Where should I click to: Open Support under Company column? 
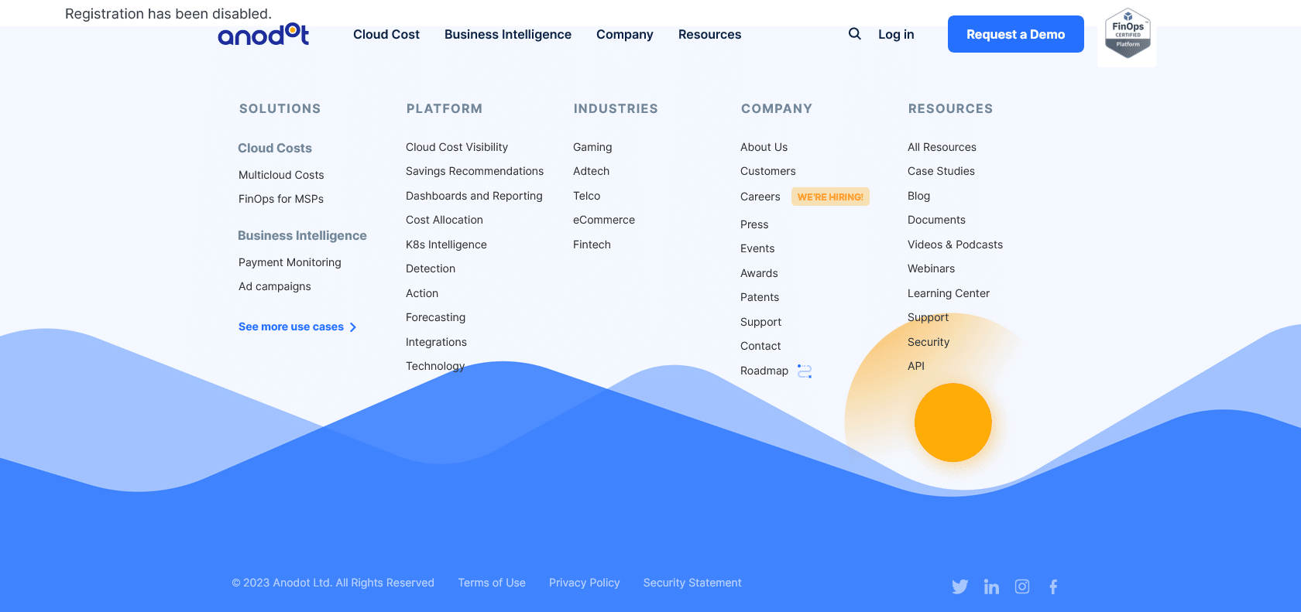tap(760, 322)
